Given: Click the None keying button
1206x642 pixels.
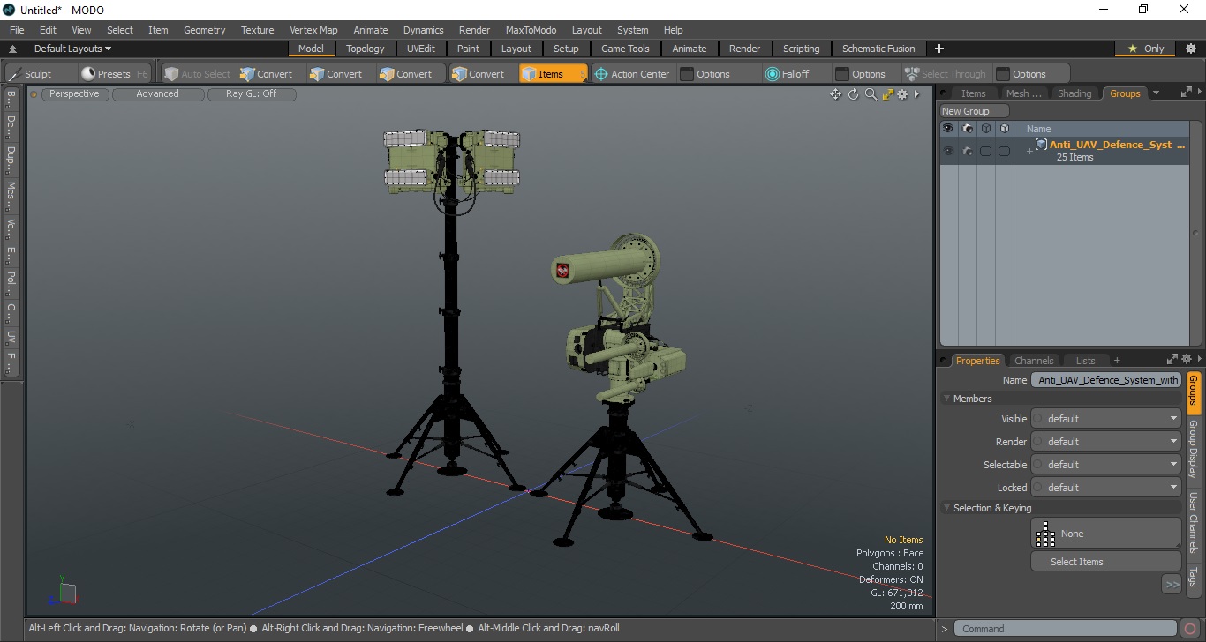Looking at the screenshot, I should click(1106, 534).
